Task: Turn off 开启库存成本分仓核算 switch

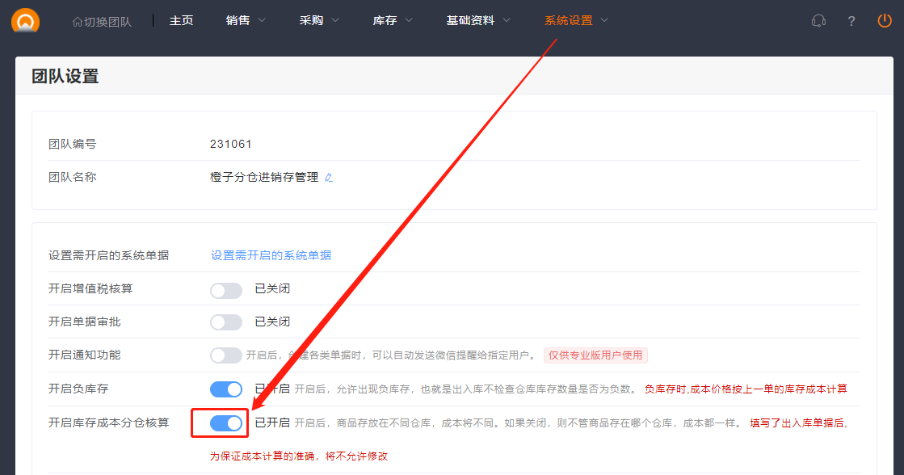Action: coord(226,423)
